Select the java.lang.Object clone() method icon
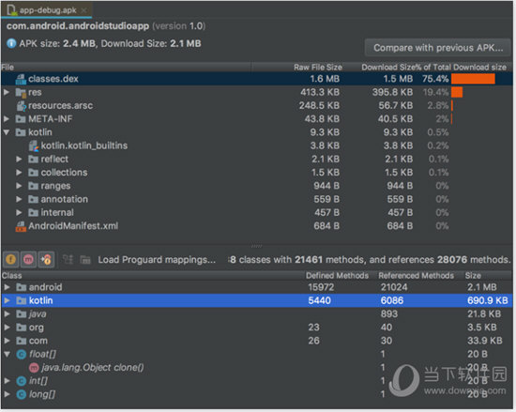Viewport: 516px width, 412px height. [34, 368]
